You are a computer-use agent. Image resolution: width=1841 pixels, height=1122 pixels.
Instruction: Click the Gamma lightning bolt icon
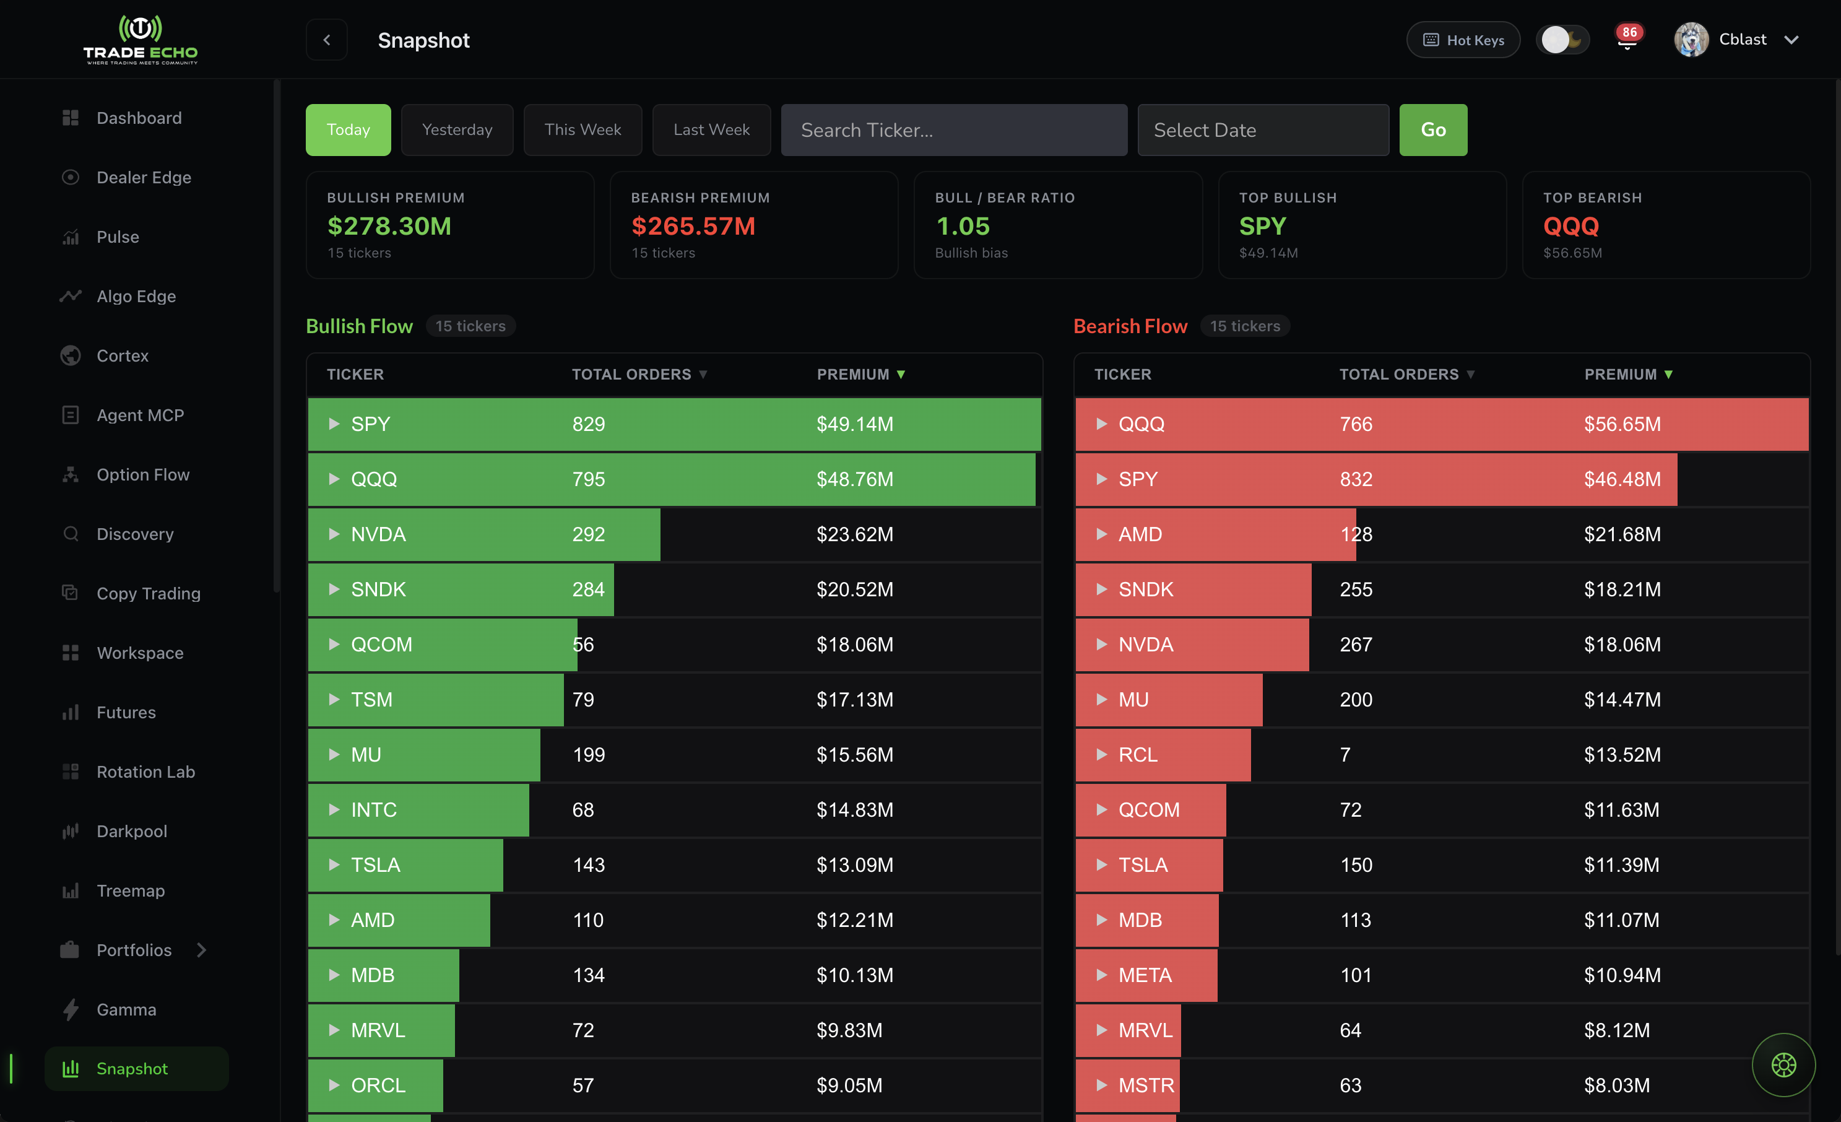(70, 1009)
